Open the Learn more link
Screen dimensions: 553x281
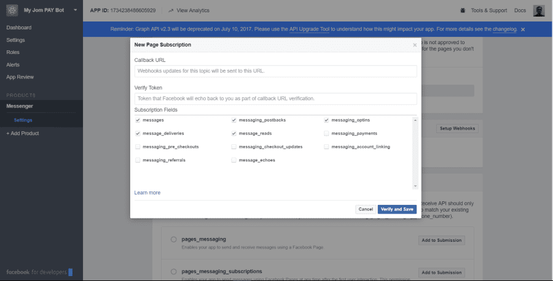click(147, 193)
